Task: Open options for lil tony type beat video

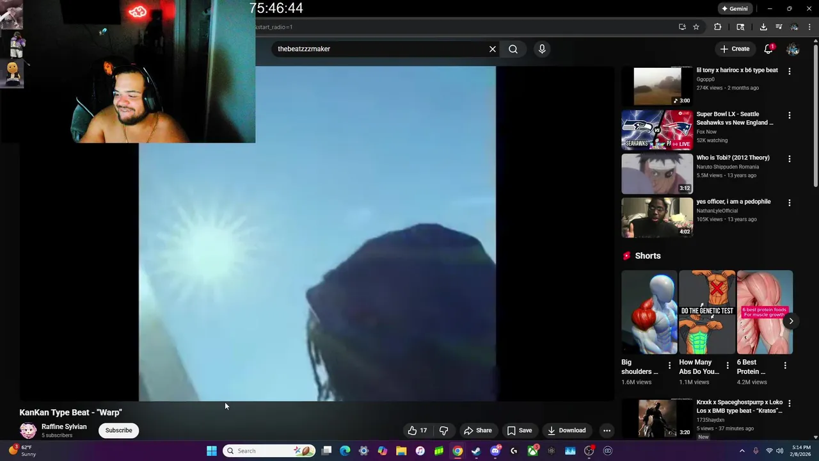Action: [790, 71]
